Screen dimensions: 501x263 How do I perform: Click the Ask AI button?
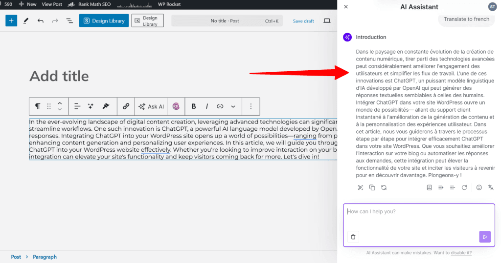coord(151,106)
